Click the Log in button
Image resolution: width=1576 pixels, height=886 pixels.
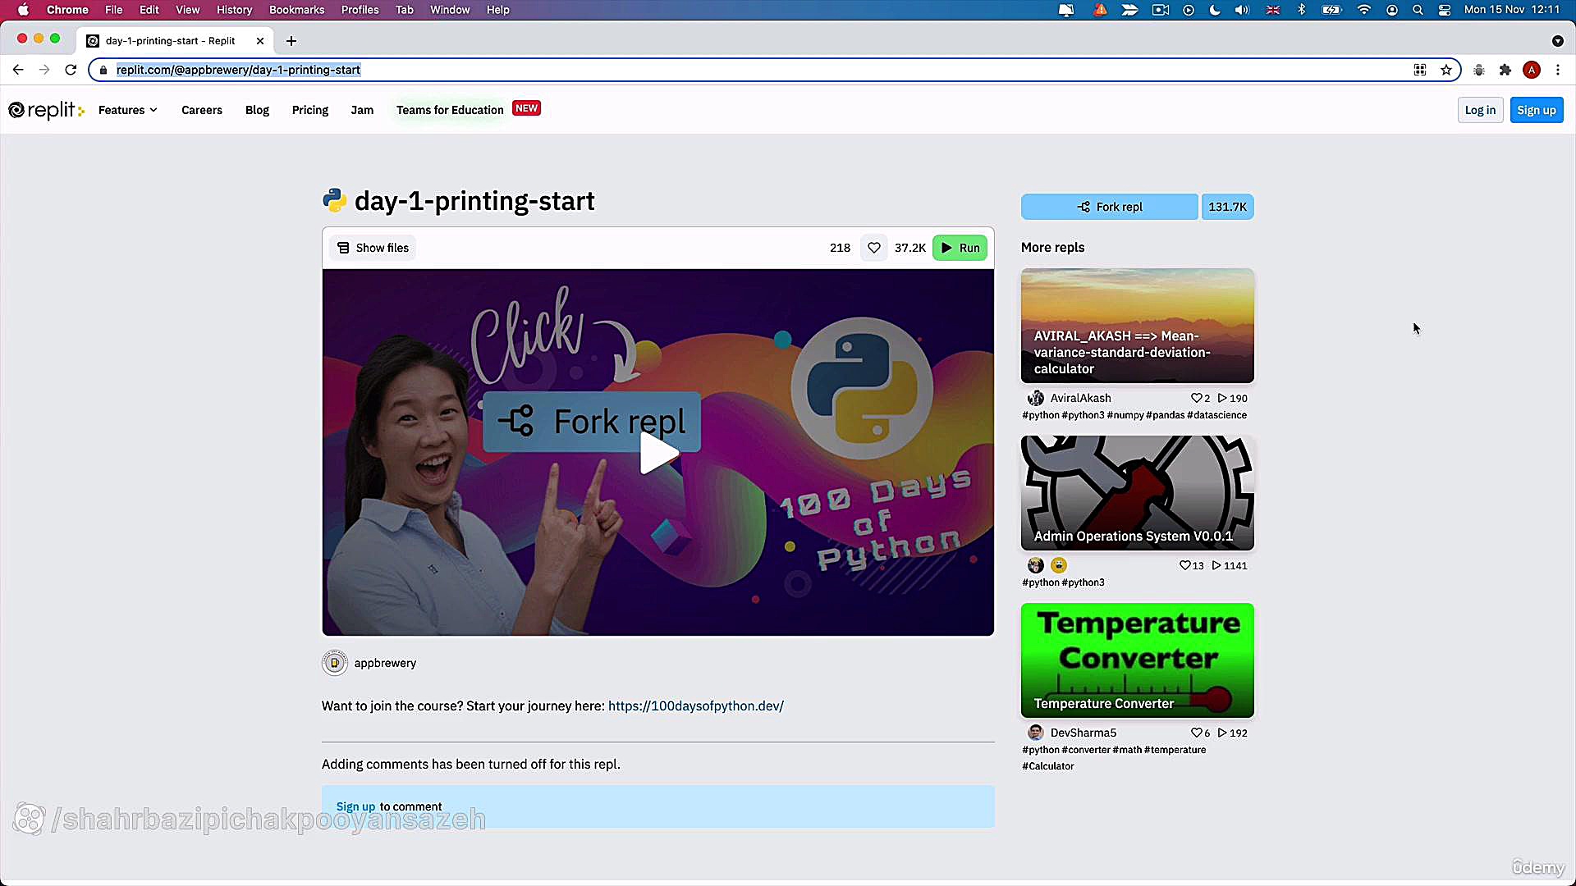(x=1480, y=110)
